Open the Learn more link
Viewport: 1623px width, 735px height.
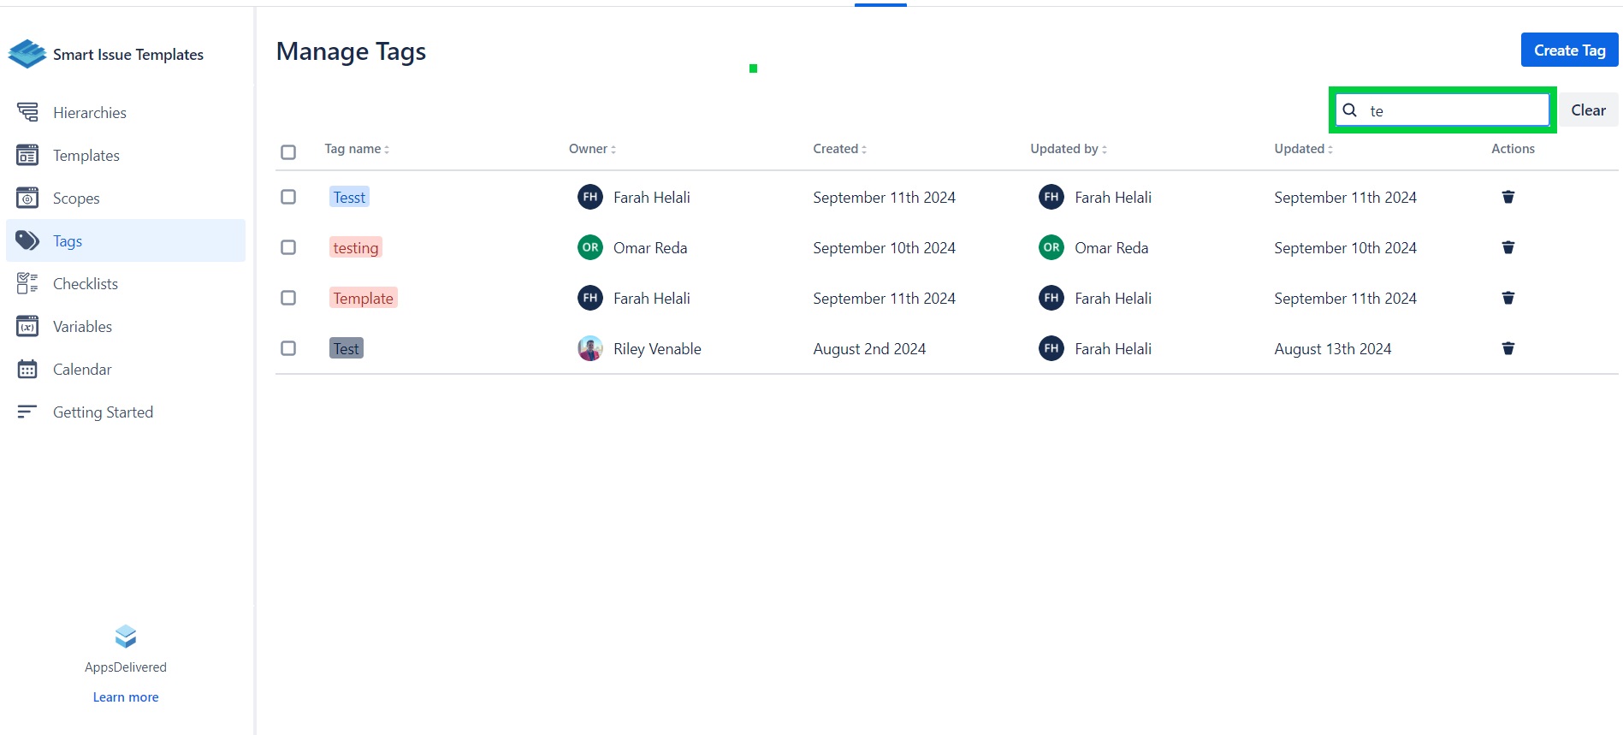coord(126,696)
